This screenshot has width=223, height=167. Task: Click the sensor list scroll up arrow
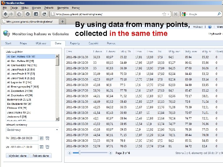pos(57,56)
